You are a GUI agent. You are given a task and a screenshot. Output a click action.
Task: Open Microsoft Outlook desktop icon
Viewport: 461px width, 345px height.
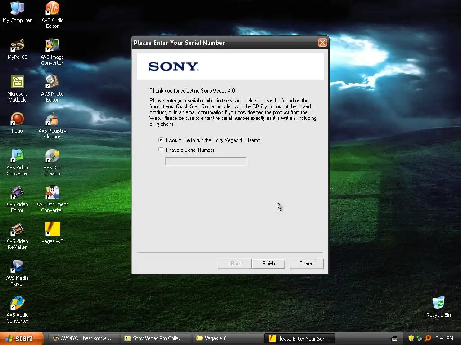17,88
